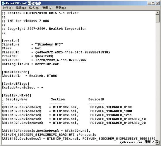
Task: Click device ID PCI\VEN_1113&DEV_1211
Action: 111,115
